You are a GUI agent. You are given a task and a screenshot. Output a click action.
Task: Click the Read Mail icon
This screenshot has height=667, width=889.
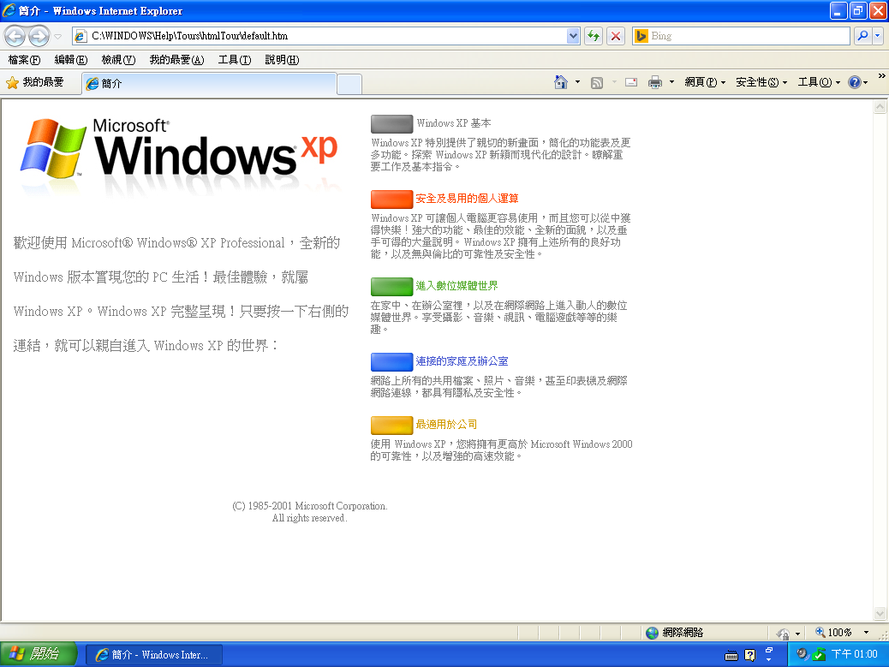pyautogui.click(x=631, y=82)
